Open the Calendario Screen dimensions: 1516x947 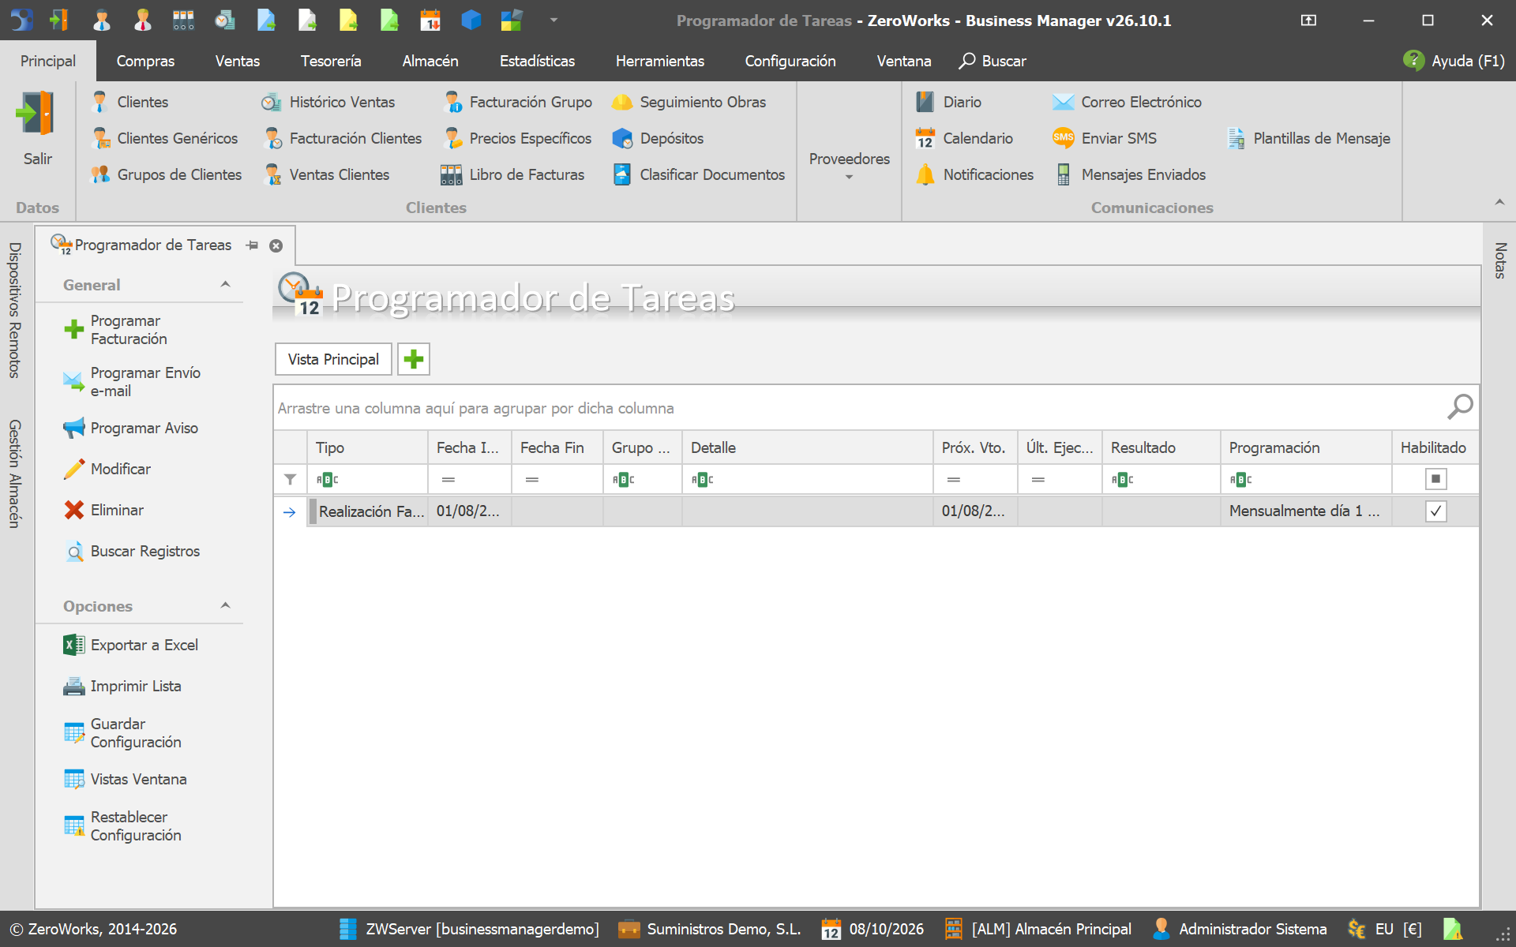pos(964,138)
